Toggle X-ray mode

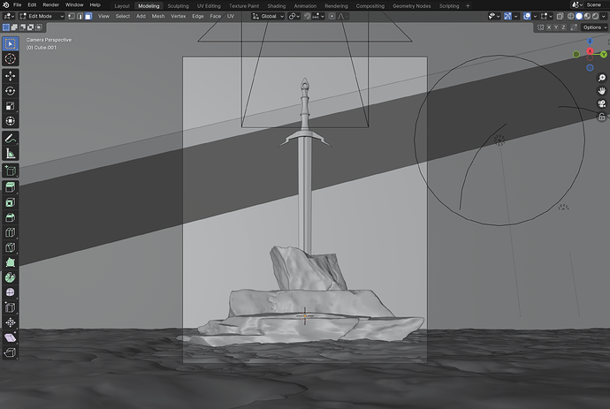(x=560, y=16)
